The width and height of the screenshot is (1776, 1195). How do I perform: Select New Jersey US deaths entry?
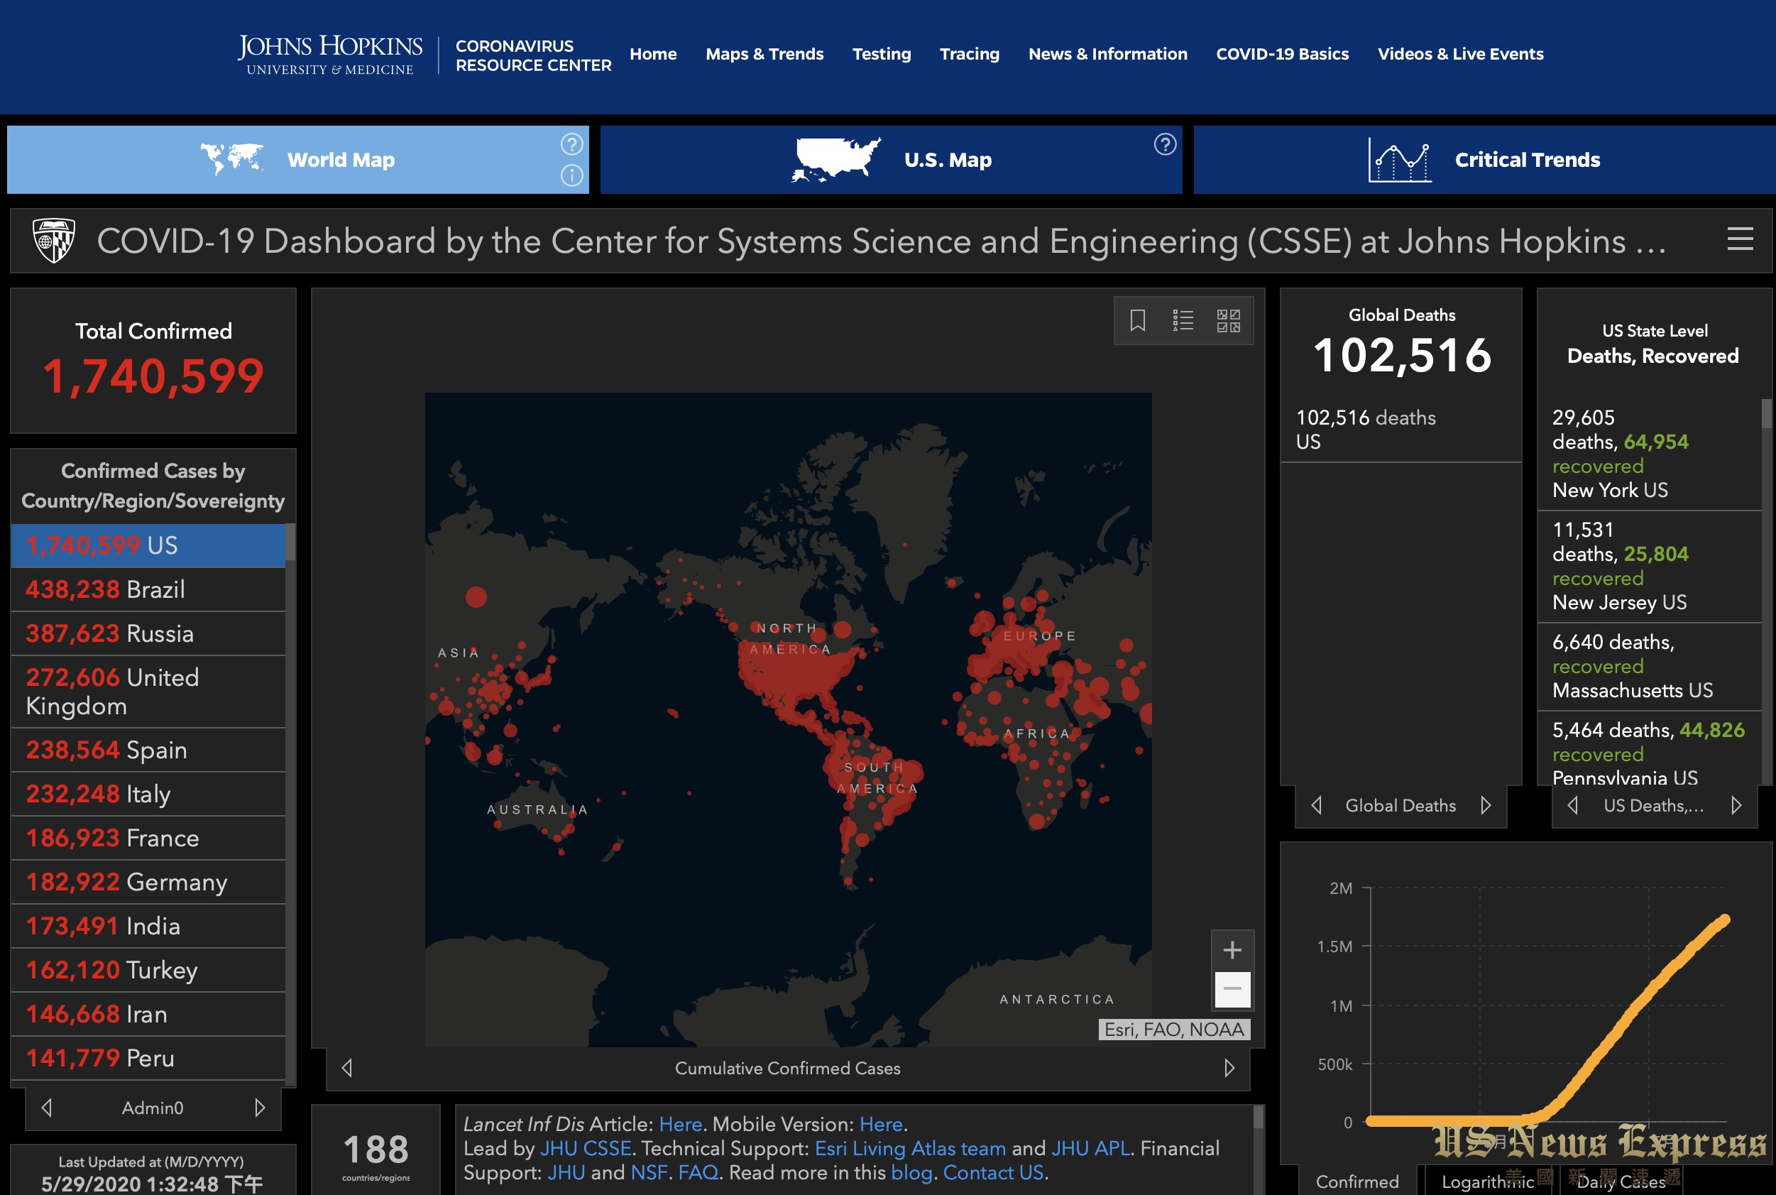pyautogui.click(x=1650, y=566)
